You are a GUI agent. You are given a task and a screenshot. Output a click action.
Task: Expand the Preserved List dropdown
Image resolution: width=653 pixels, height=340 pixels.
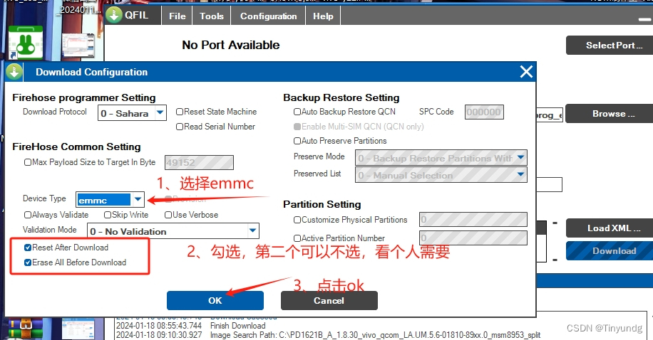pos(520,174)
